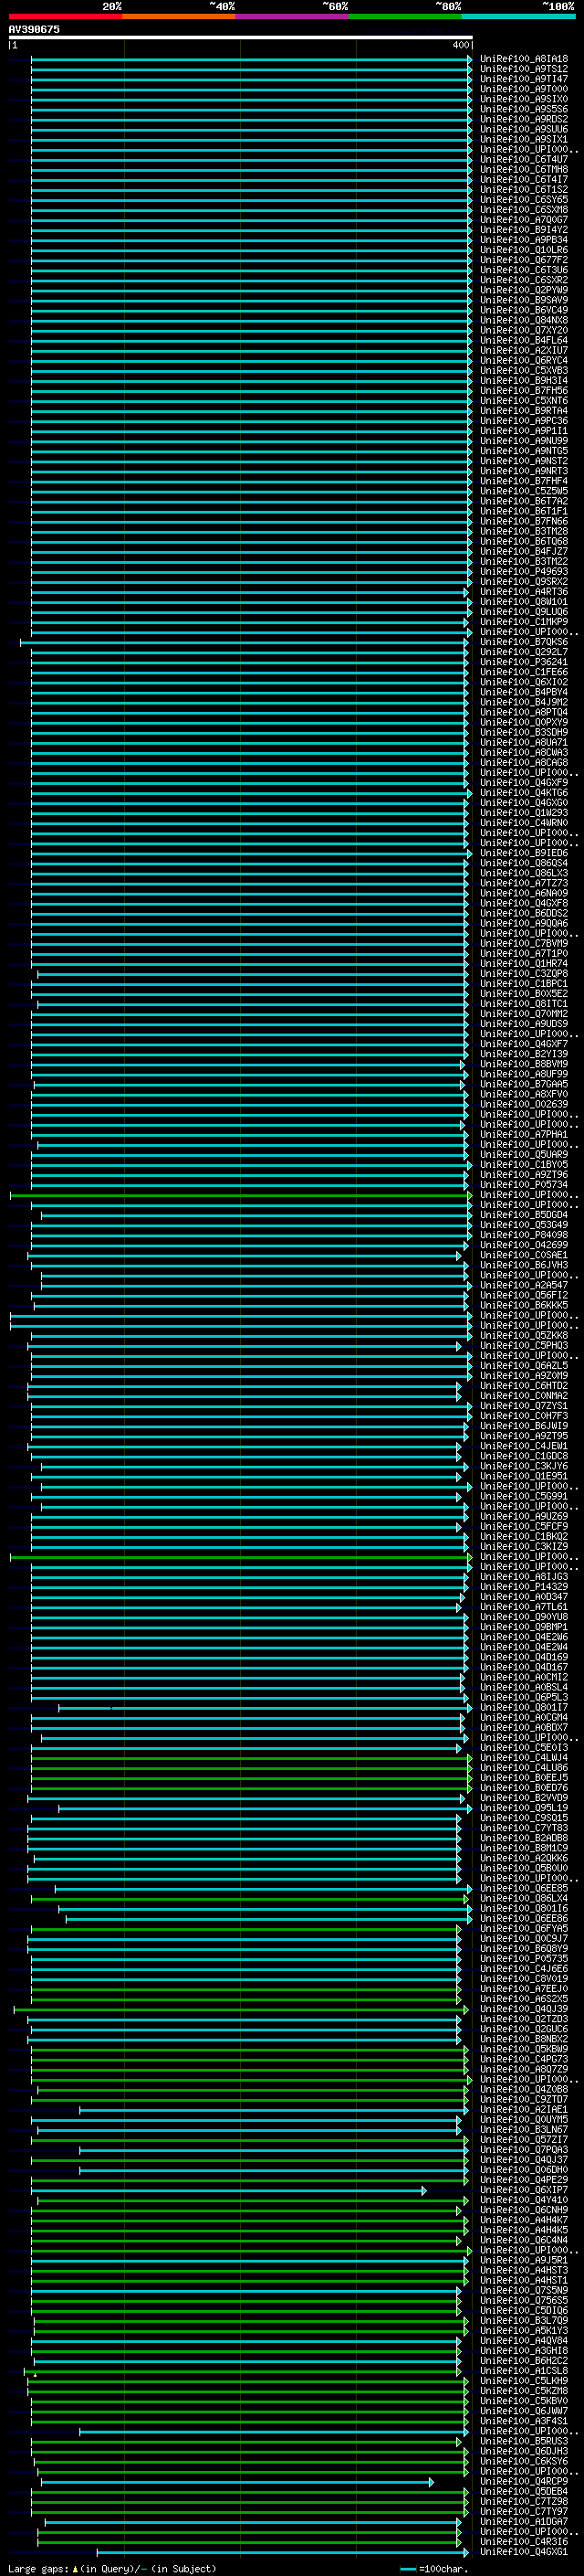The height and width of the screenshot is (2576, 584).
Task: Click the UniRef100_C7BVM9 hit name
Action: pos(524,943)
